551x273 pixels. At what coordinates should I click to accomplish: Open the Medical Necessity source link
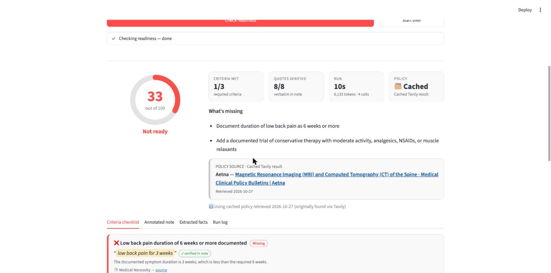click(161, 270)
